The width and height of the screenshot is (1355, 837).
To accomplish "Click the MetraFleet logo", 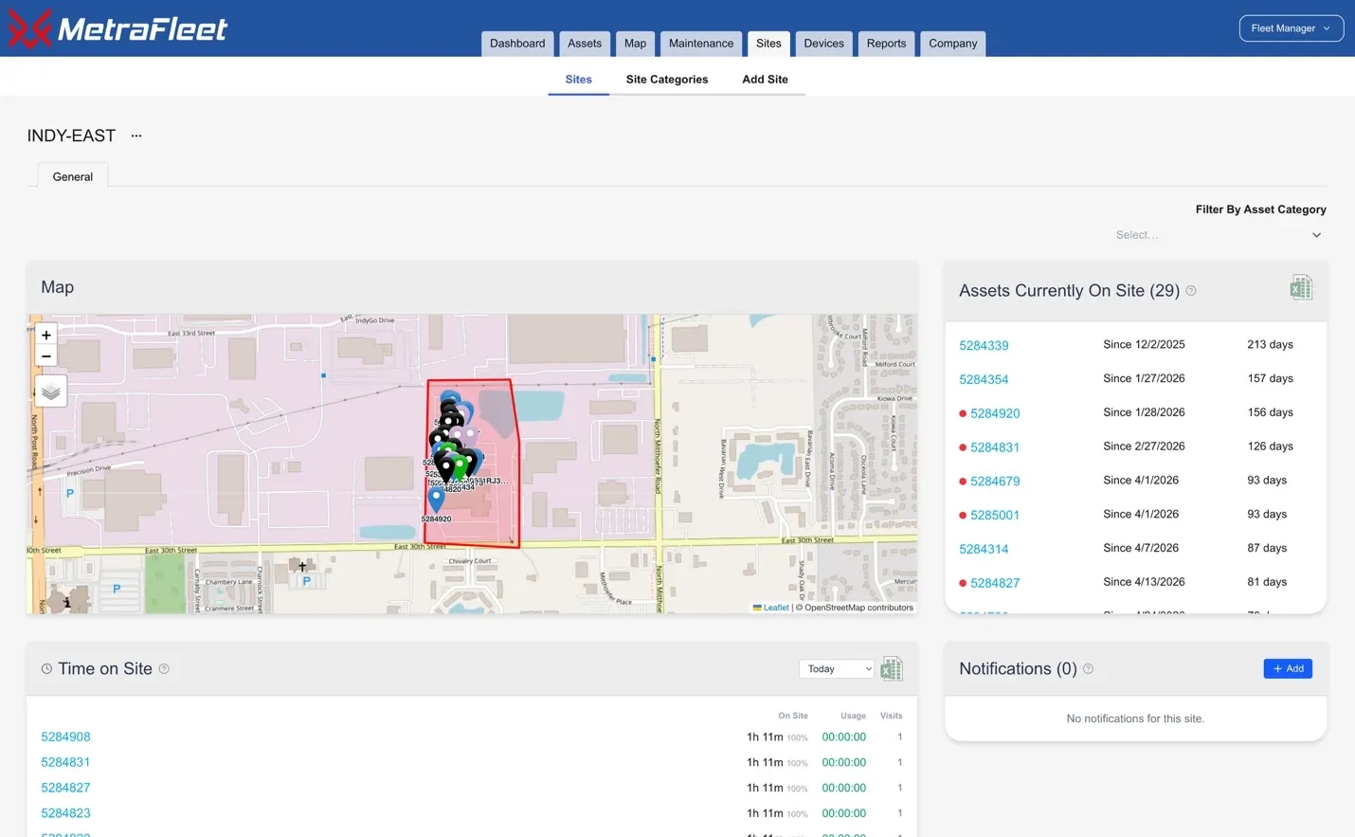I will pyautogui.click(x=117, y=28).
